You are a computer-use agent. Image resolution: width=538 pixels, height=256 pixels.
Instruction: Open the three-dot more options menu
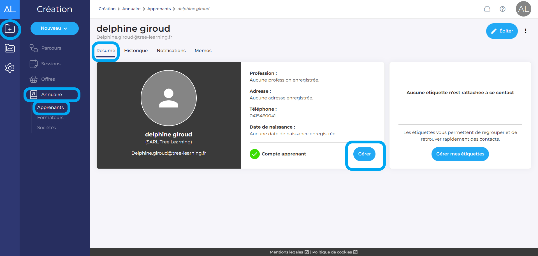[525, 31]
